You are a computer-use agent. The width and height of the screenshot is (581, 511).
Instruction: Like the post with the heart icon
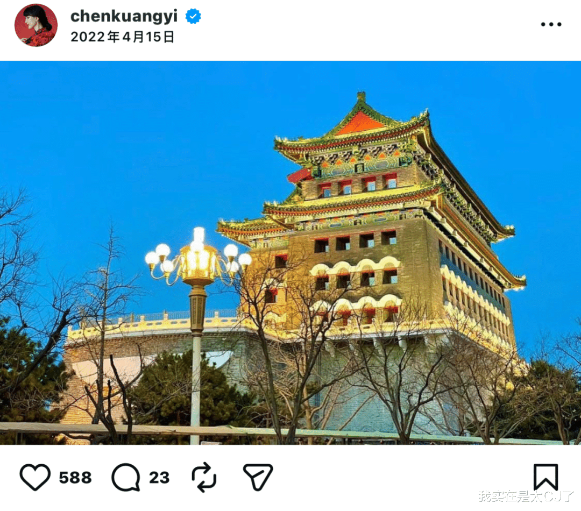[x=35, y=477]
